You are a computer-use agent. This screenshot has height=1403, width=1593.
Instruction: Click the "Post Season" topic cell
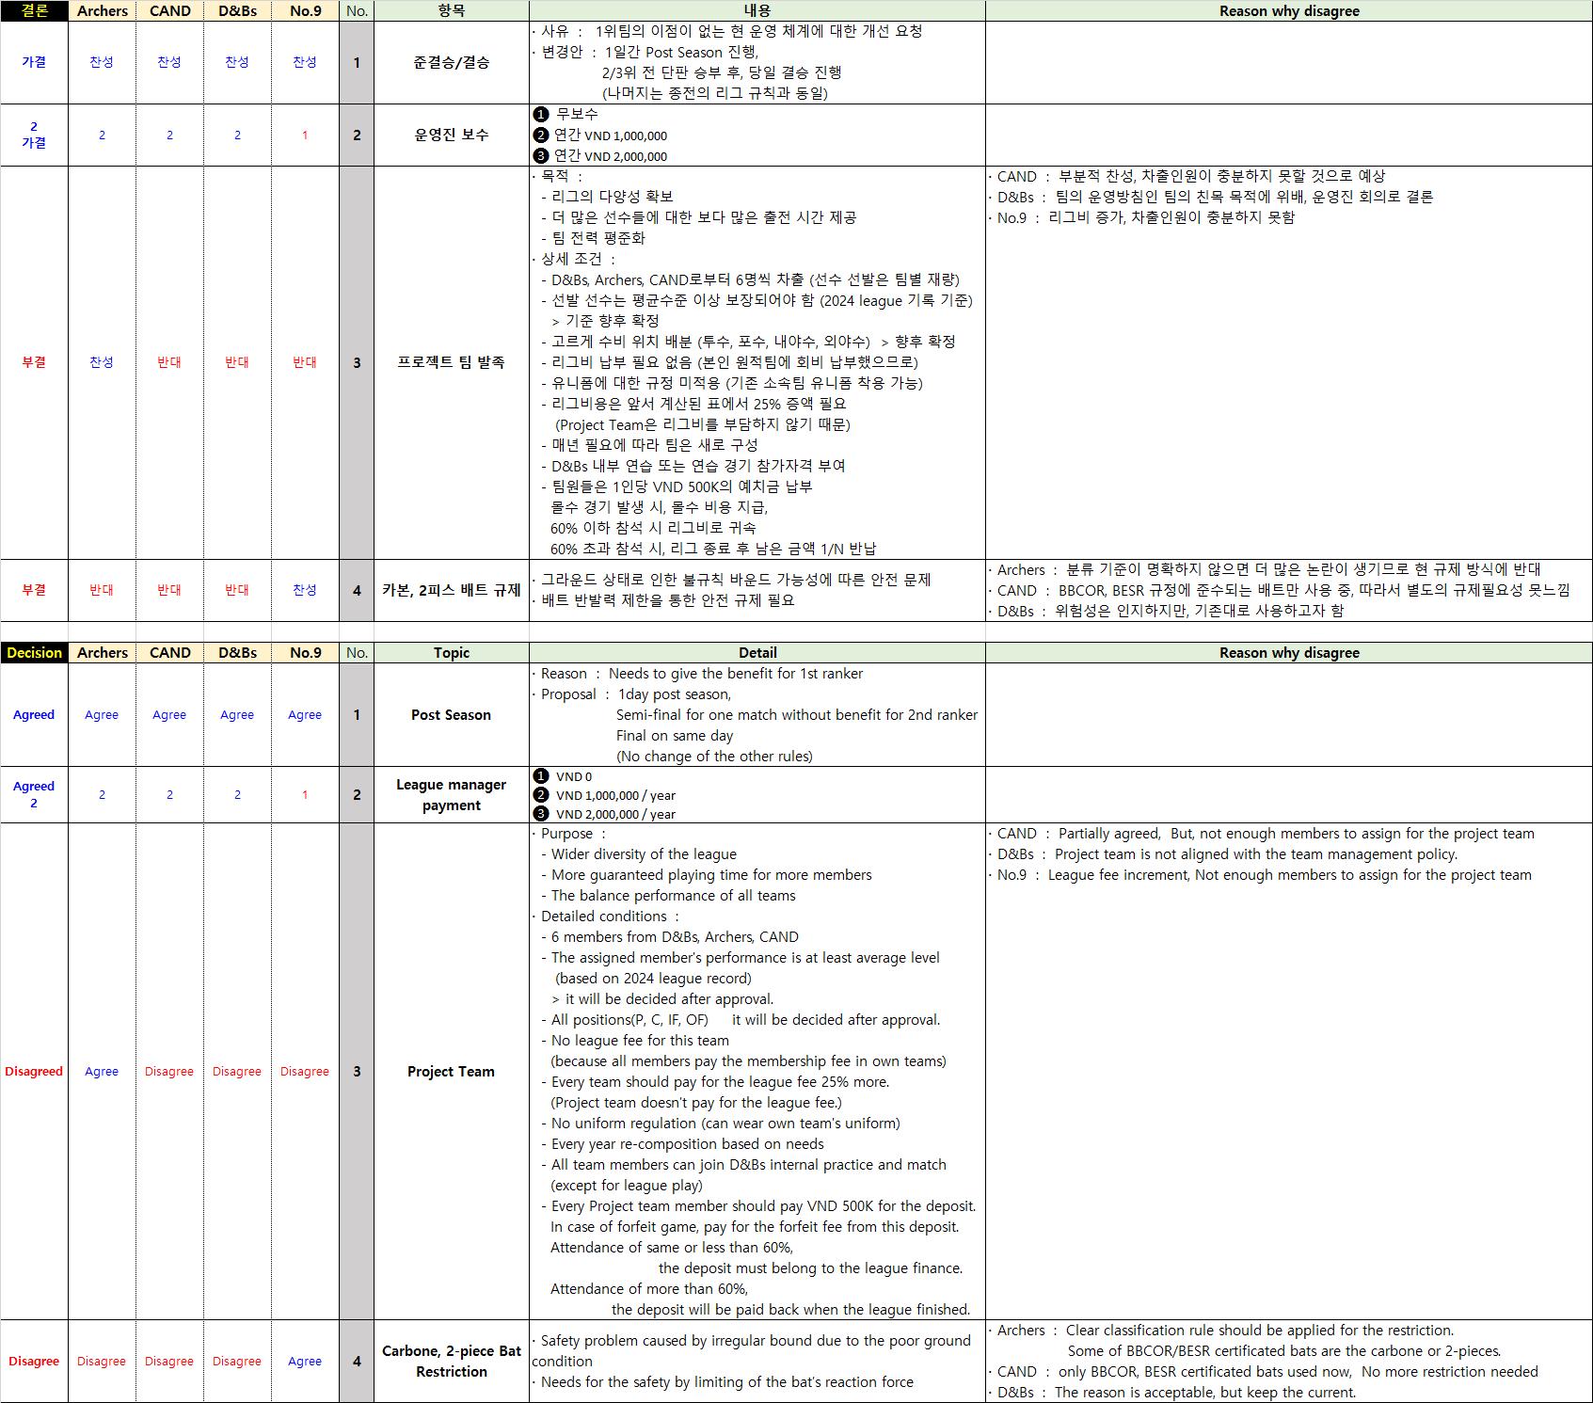pos(451,715)
